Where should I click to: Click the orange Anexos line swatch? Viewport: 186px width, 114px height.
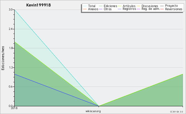[x=85, y=9]
